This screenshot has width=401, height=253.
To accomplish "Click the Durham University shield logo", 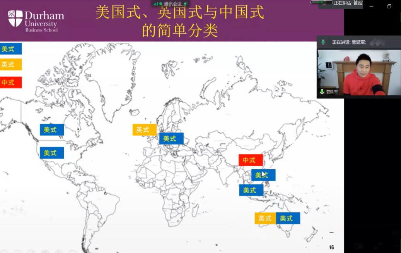I will pos(15,19).
